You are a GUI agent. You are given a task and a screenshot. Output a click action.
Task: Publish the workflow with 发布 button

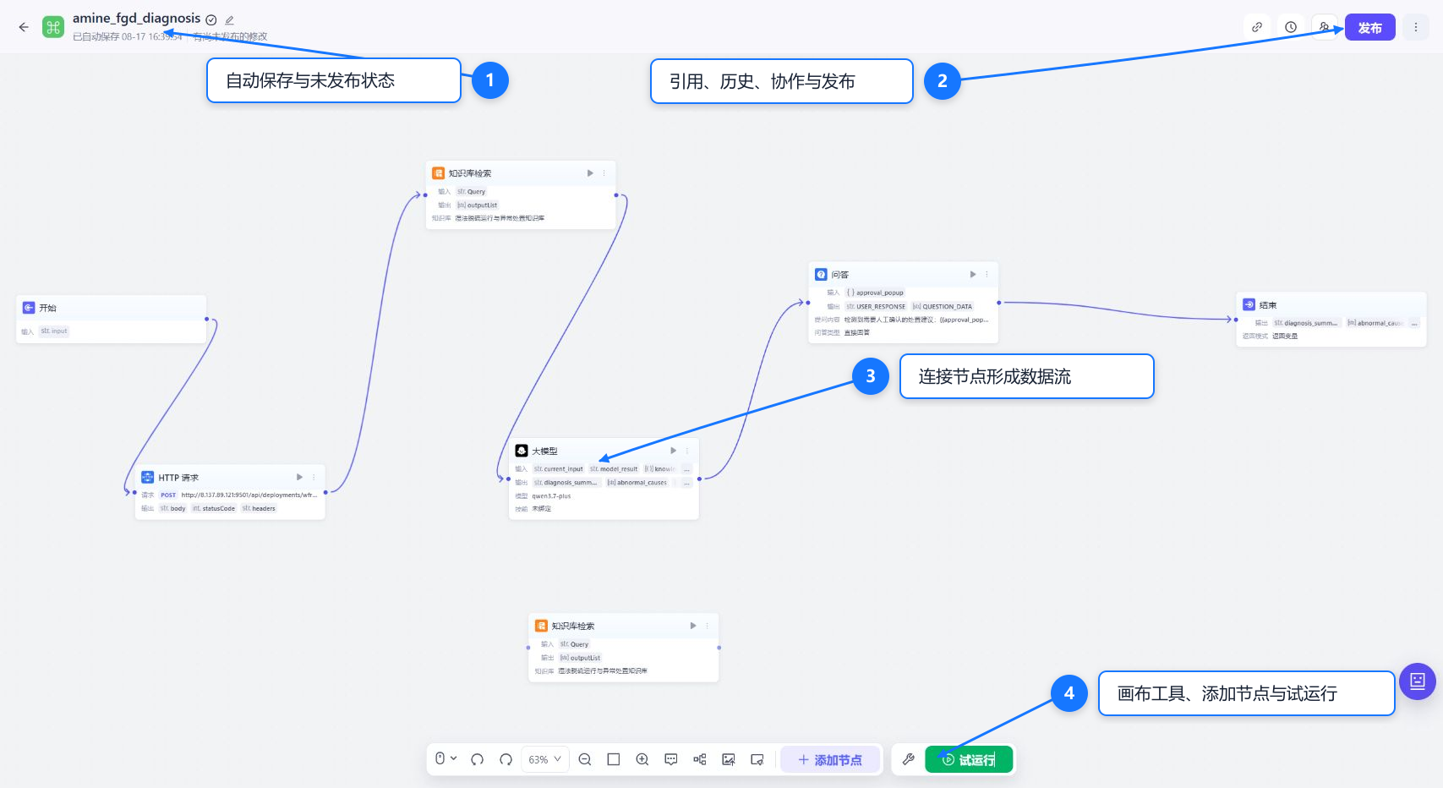point(1369,27)
